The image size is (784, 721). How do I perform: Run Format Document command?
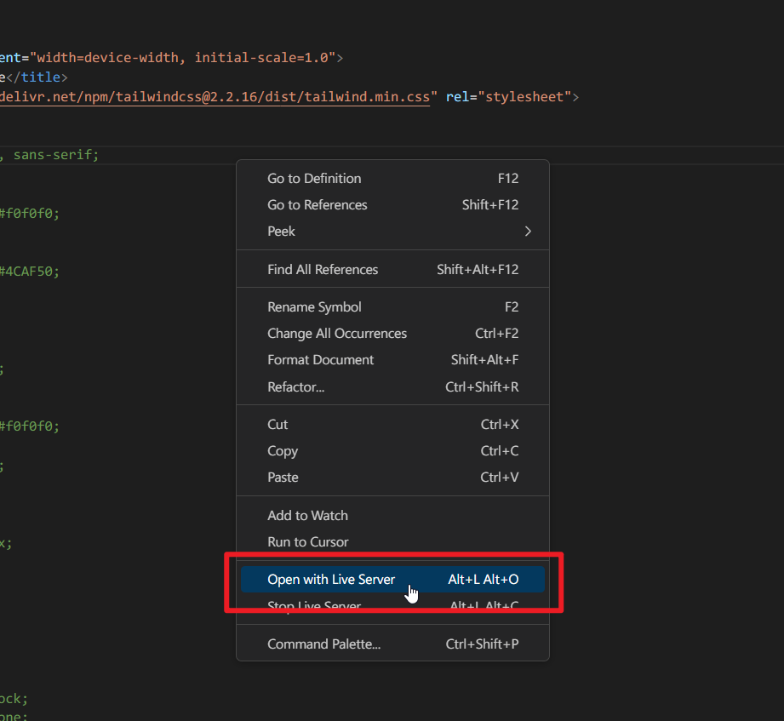(x=320, y=360)
